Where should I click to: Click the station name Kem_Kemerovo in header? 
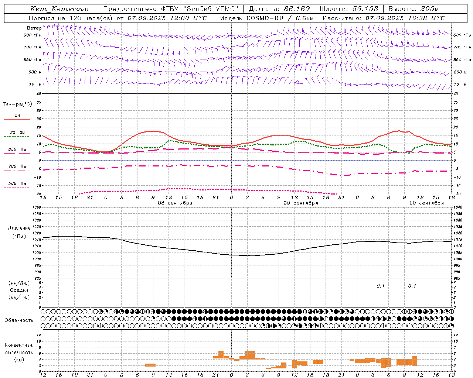click(59, 9)
